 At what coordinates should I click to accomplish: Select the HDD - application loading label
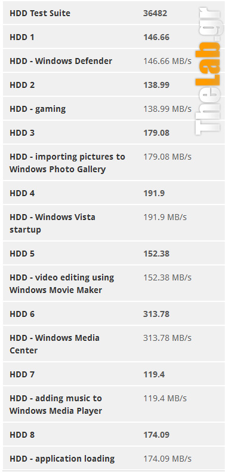(62, 459)
